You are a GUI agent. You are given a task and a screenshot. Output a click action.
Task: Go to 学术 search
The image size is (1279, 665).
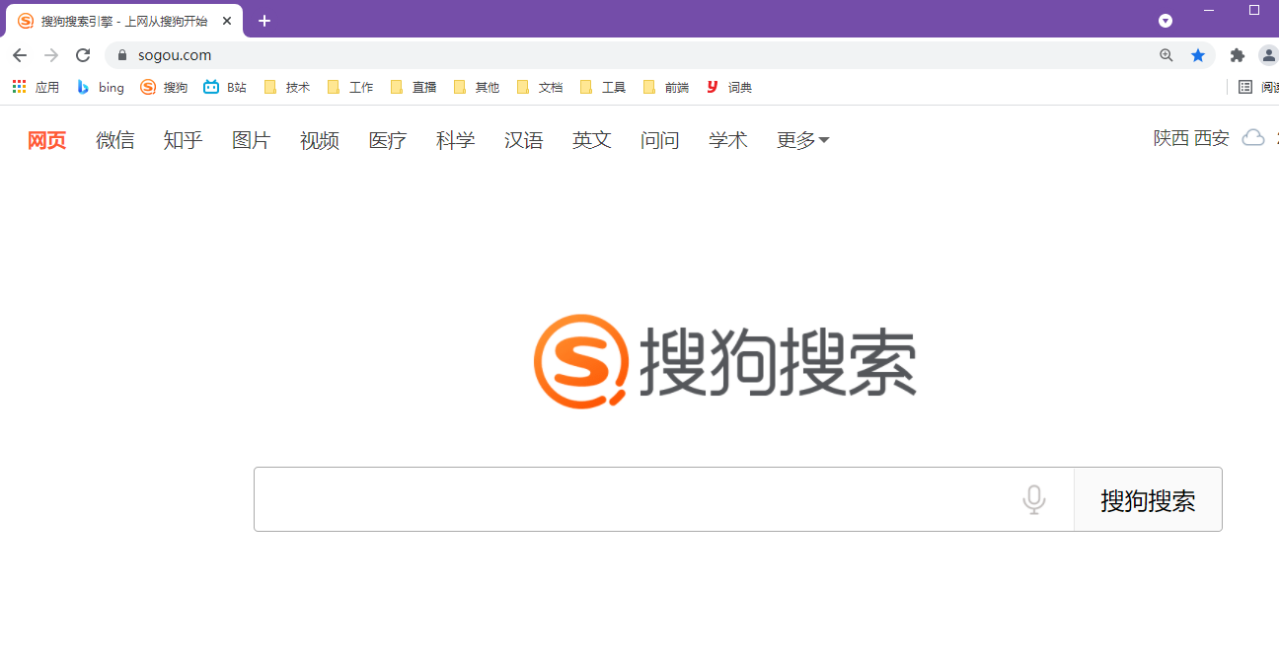(727, 140)
